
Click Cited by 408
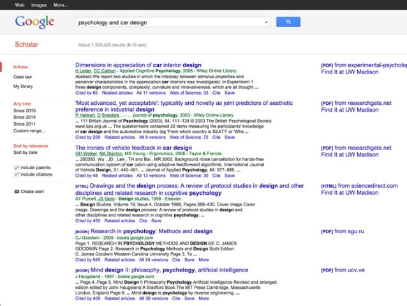click(x=88, y=298)
